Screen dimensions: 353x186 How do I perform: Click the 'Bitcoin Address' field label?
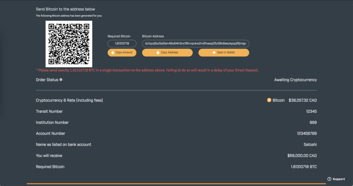coord(153,36)
